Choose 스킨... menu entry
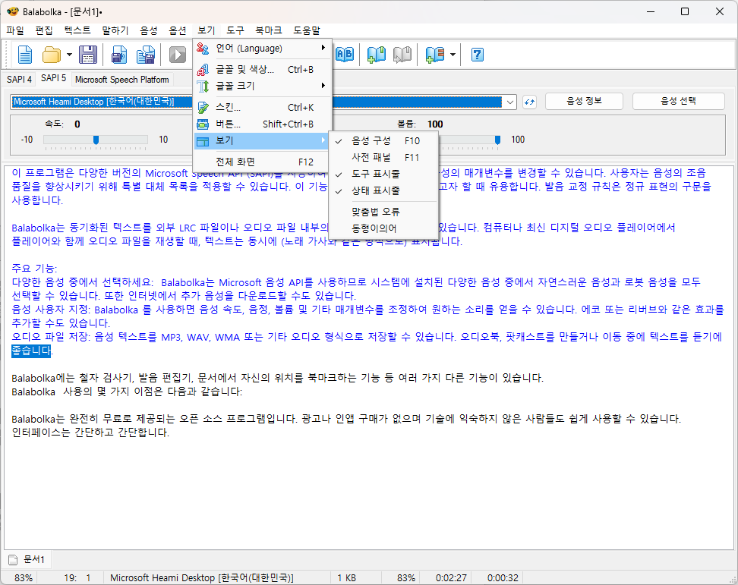Screen dimensions: 738x585 pos(263,108)
